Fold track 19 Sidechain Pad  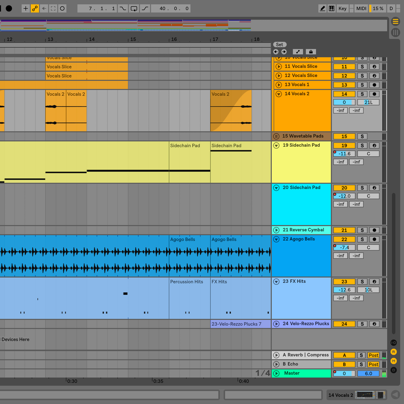tap(276, 146)
